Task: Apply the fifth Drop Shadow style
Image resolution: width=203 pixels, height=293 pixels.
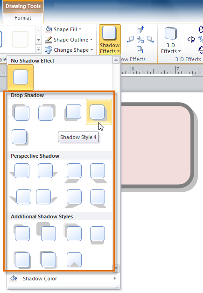Action: [20, 137]
